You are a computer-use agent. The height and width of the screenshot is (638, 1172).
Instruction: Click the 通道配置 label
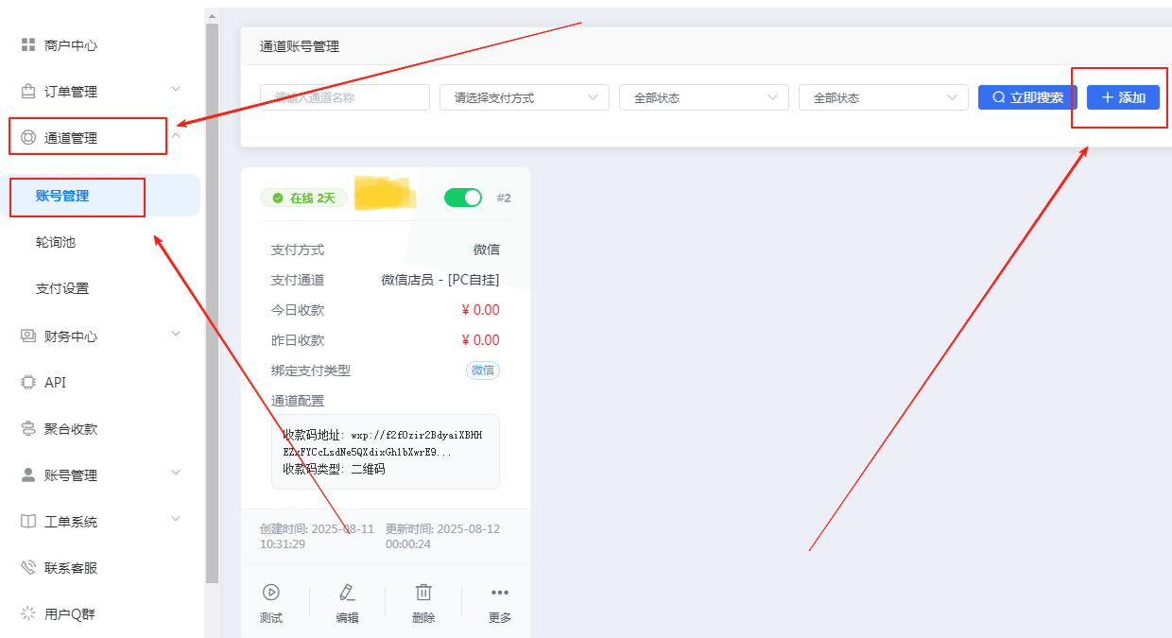298,401
